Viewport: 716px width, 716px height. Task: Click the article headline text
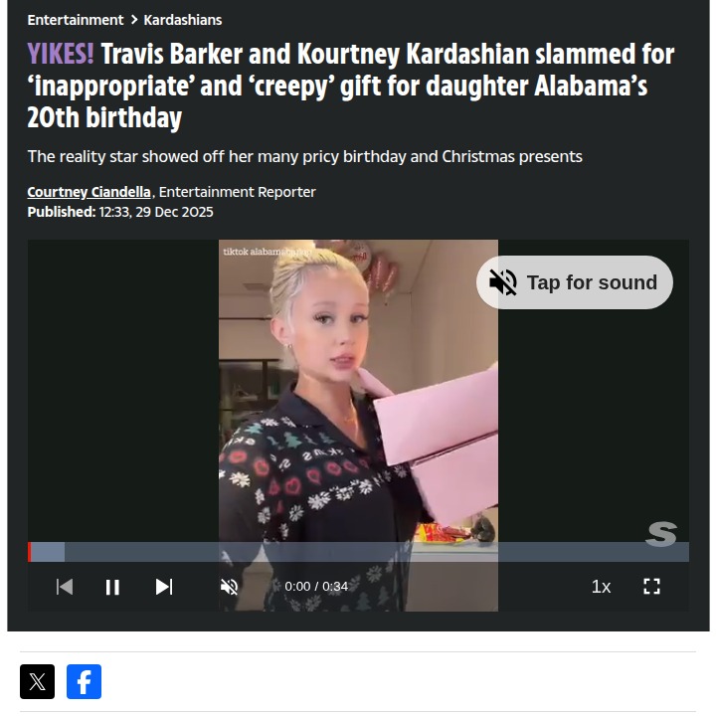(351, 86)
